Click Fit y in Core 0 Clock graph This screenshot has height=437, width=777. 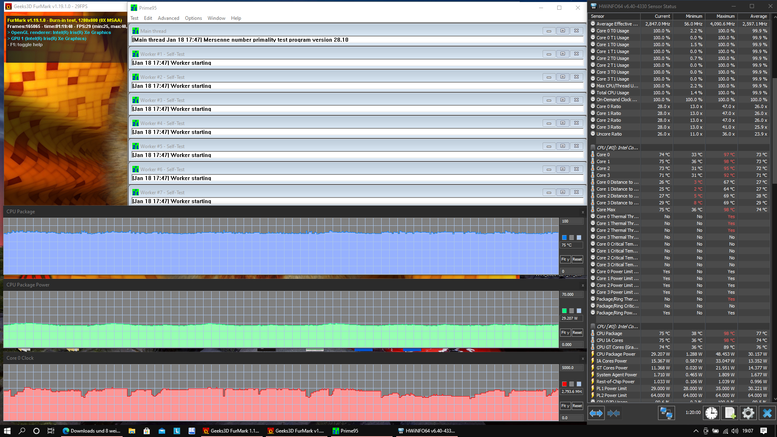click(565, 406)
